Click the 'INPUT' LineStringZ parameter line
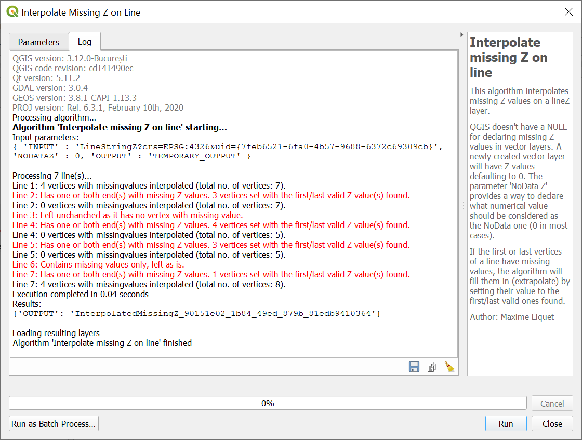The width and height of the screenshot is (582, 440). [x=228, y=146]
